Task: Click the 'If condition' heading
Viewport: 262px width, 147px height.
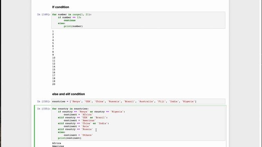Action: [x=61, y=7]
